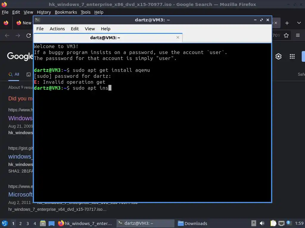Open Firefox Tools menu
Screen dimensions: 305x228
coord(85,12)
